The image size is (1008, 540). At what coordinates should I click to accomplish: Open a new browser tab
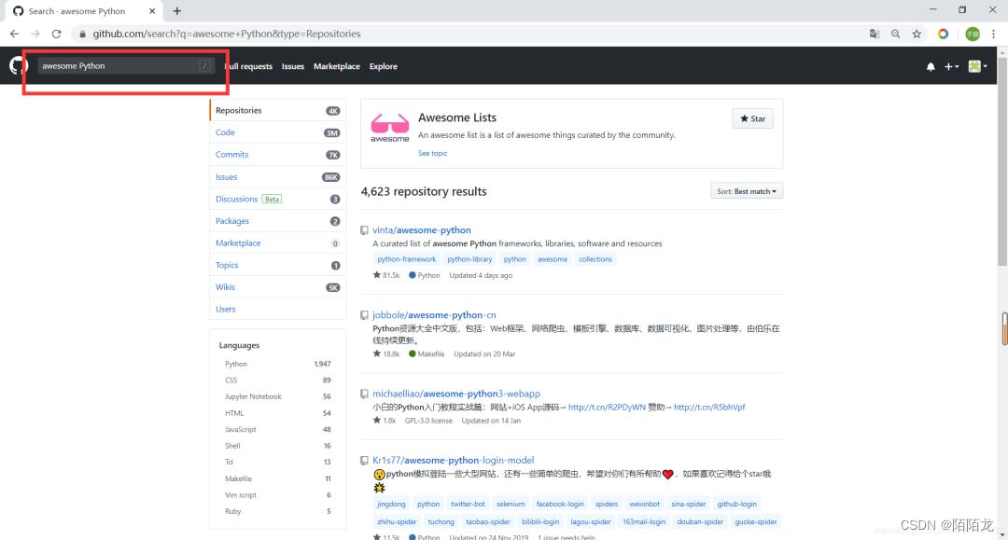[176, 11]
